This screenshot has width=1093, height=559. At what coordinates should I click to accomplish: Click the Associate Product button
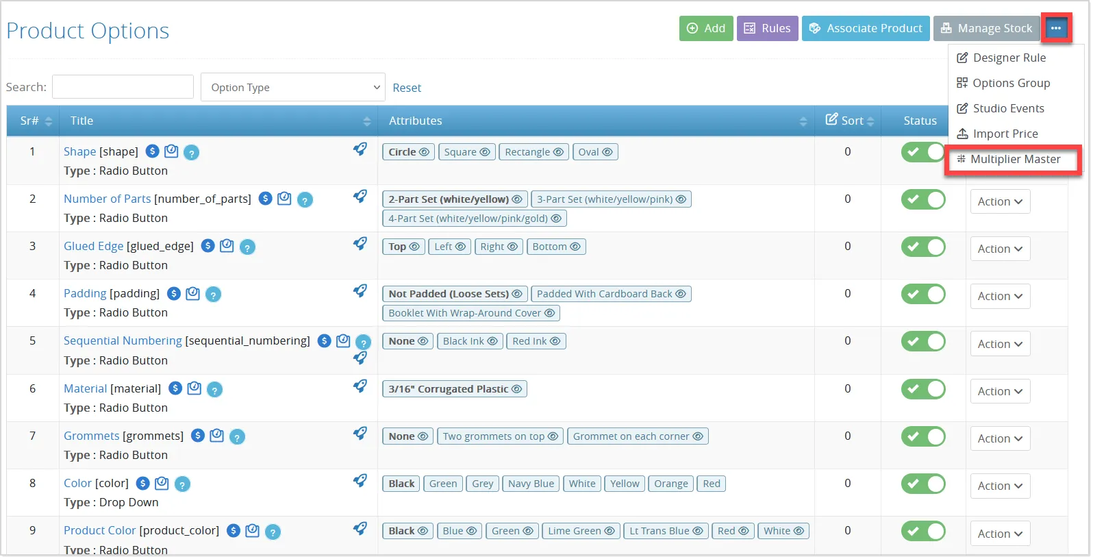click(x=866, y=28)
